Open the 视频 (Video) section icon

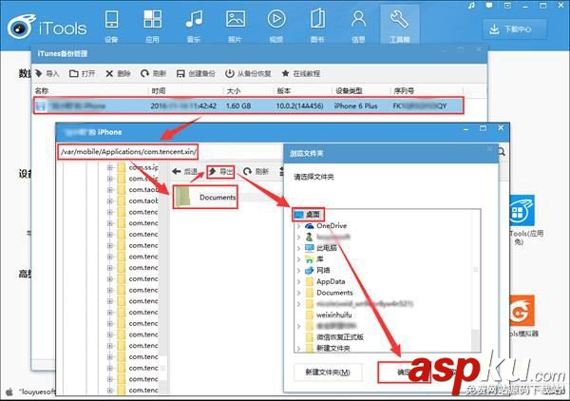tap(276, 27)
